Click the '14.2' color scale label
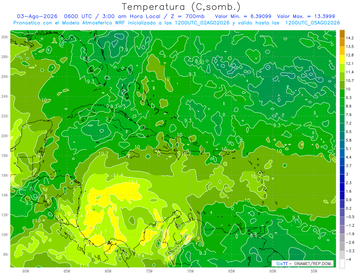Image resolution: width=356 pixels, height=275 pixels. 349,38
